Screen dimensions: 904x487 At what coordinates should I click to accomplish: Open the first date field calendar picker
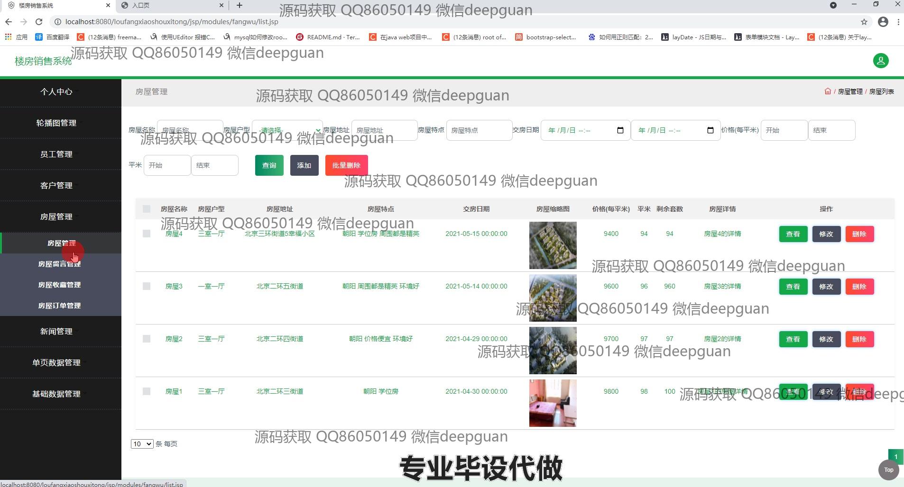tap(620, 130)
